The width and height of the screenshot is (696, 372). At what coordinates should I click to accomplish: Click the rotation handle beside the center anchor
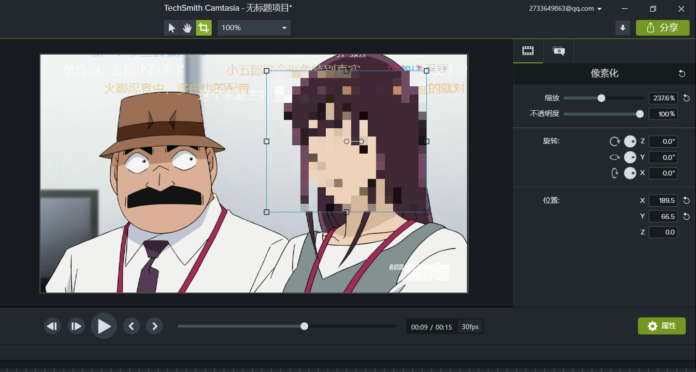(x=361, y=141)
